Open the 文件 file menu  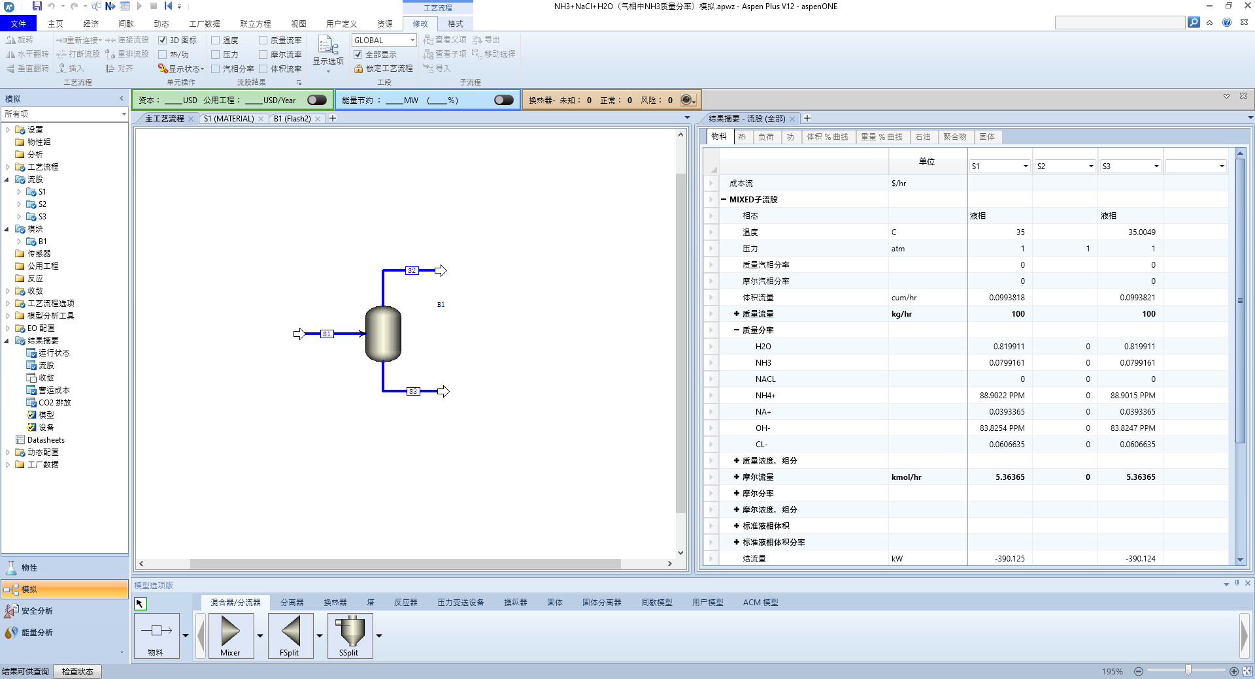pos(18,24)
